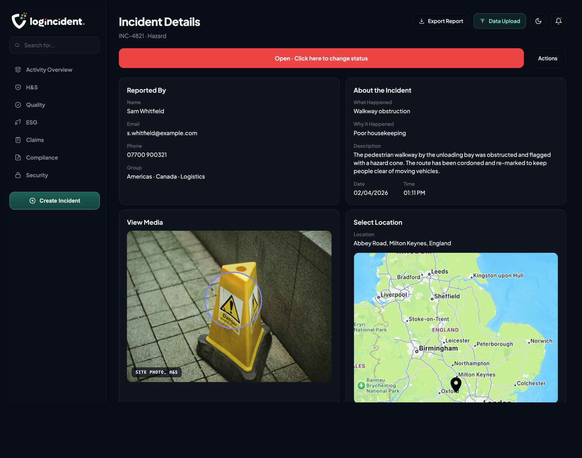The height and width of the screenshot is (458, 582).
Task: Go to Compliance section
Action: click(x=55, y=158)
